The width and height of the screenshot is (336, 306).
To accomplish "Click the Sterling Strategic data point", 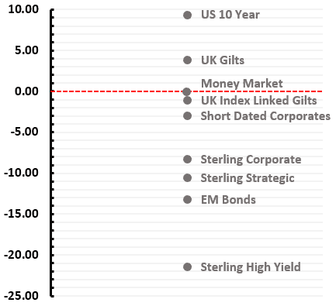I will pos(187,178).
